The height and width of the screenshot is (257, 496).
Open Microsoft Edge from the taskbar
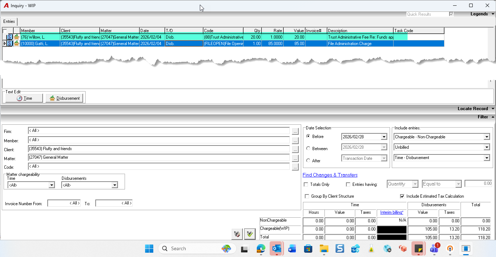(260, 248)
